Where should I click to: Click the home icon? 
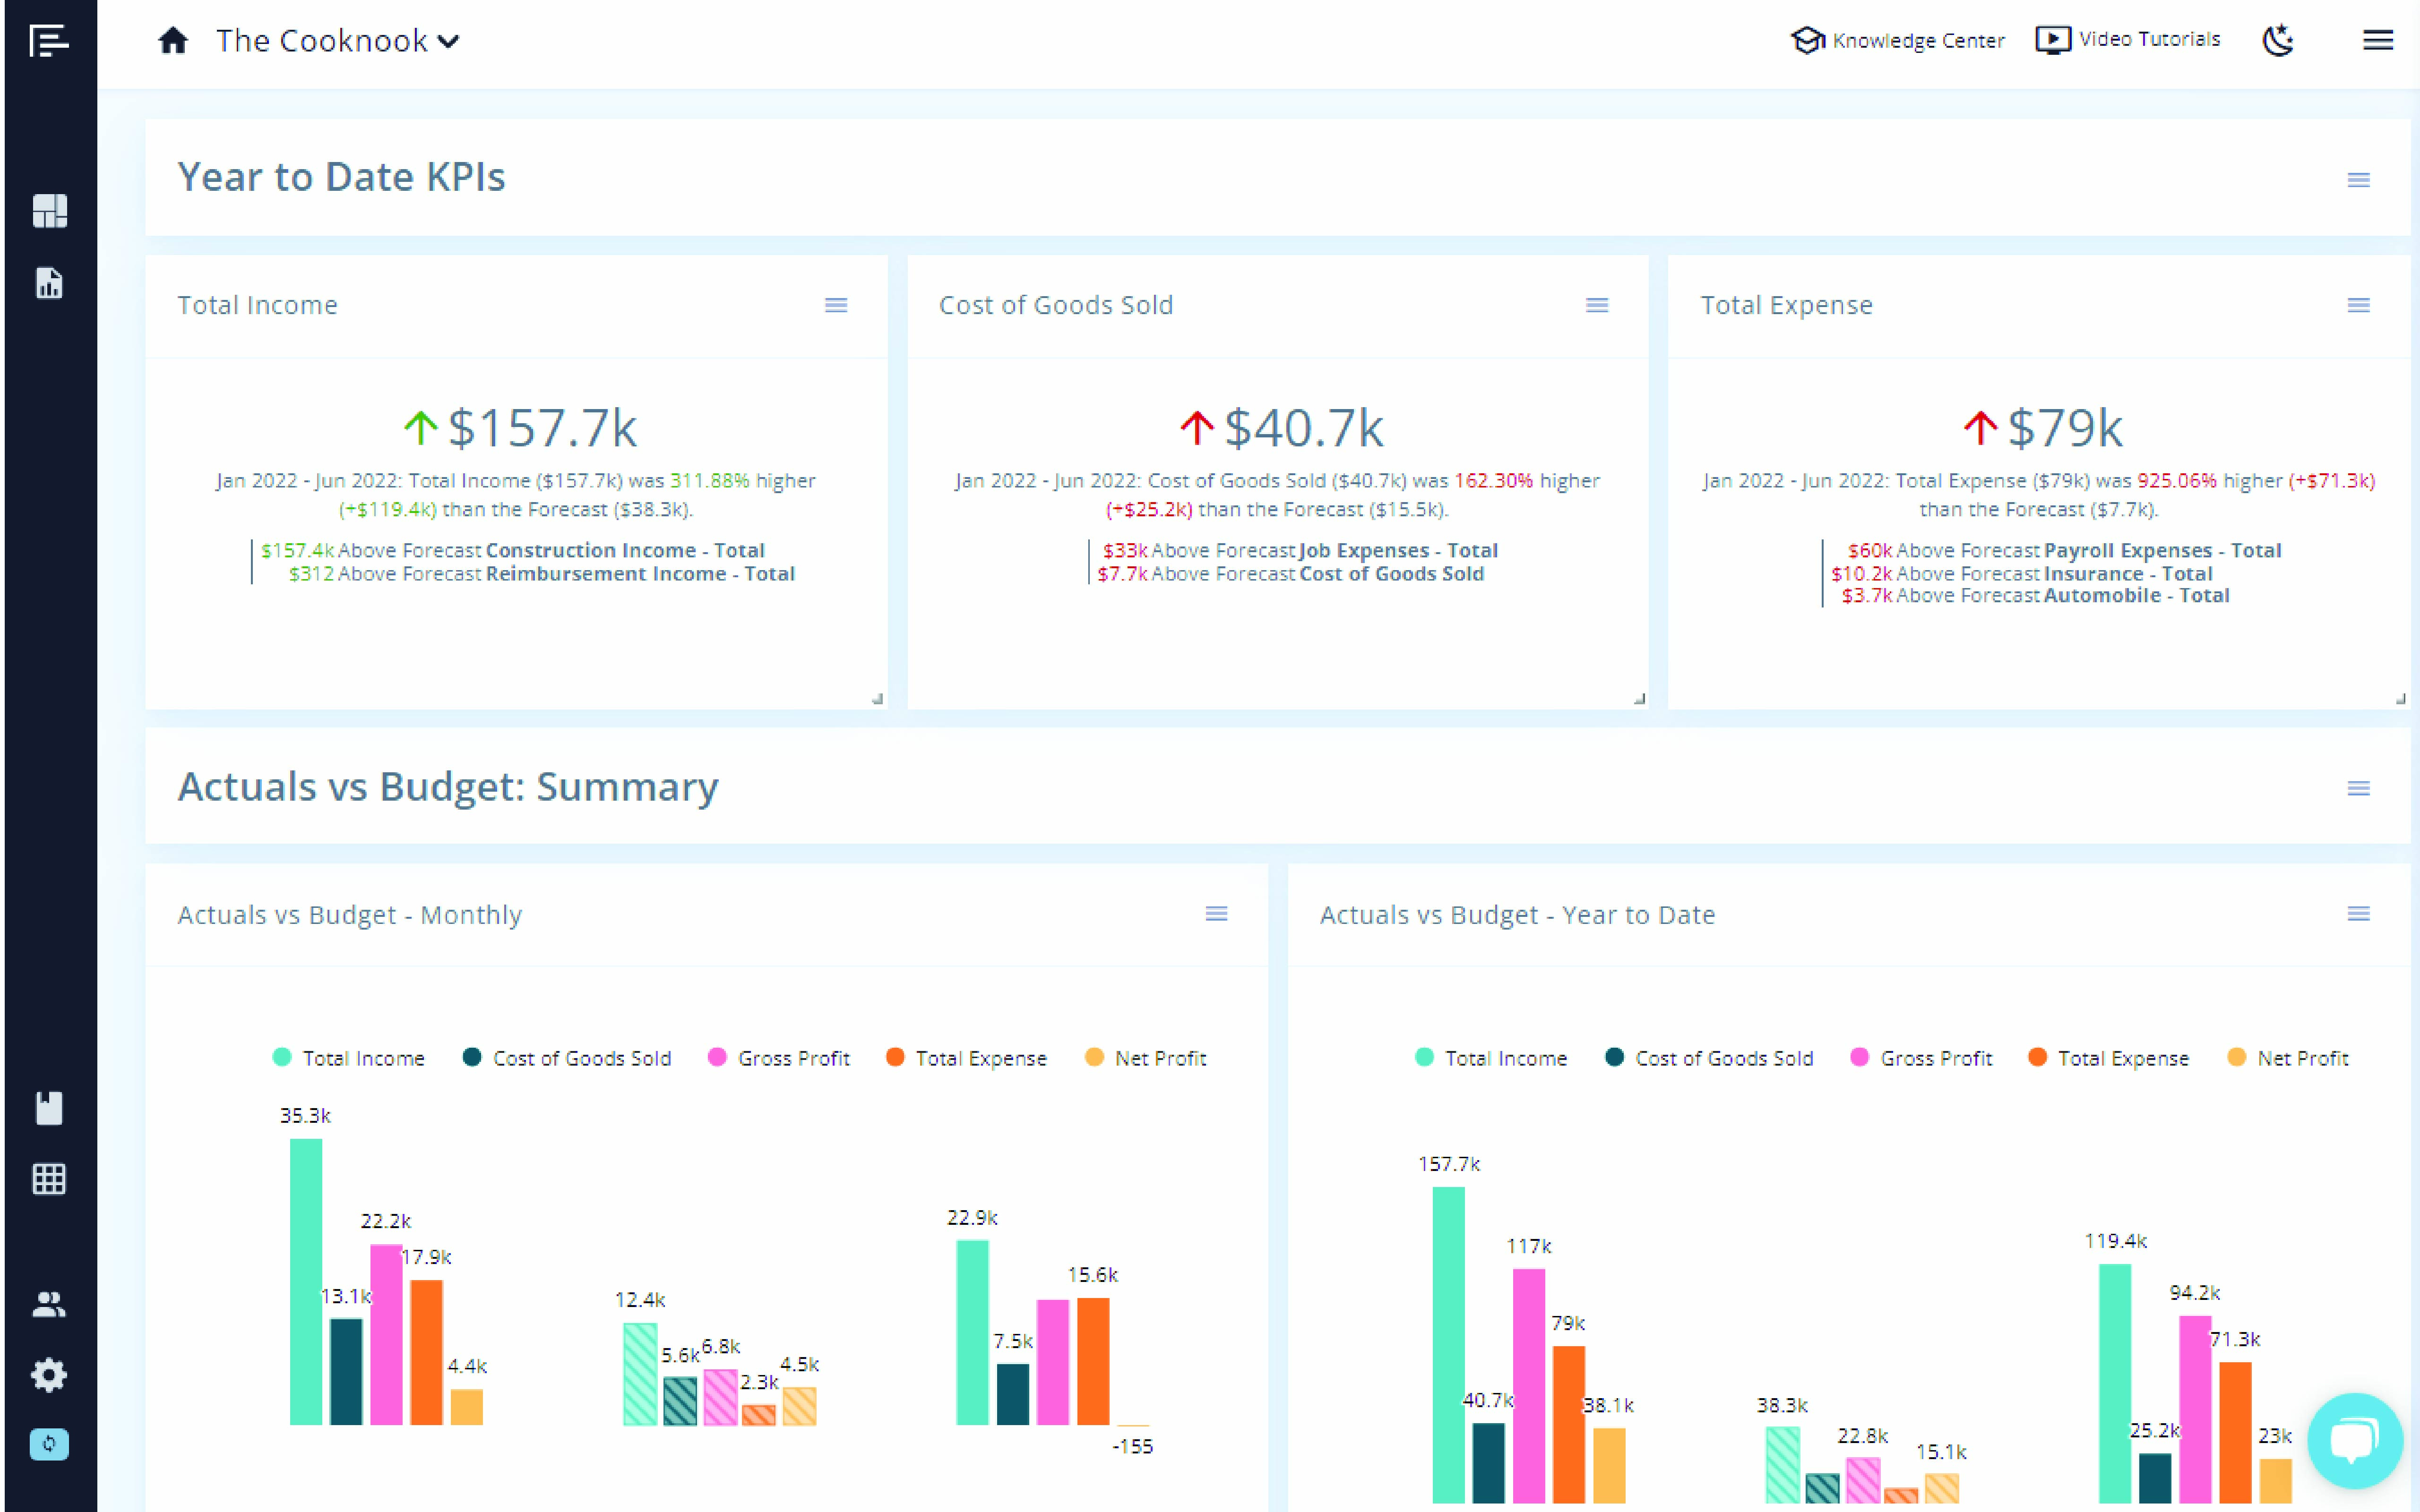point(173,41)
